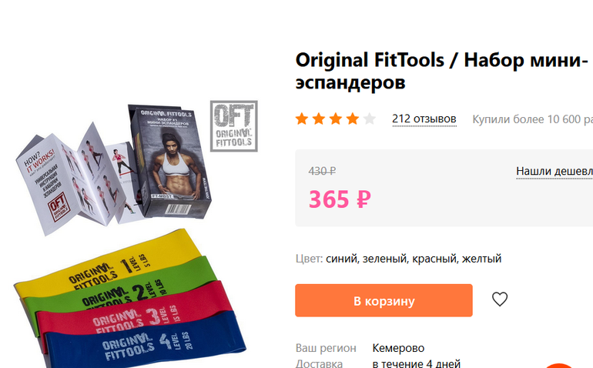The width and height of the screenshot is (593, 368).
Task: Click the fourth orange rating star
Action: [x=353, y=119]
